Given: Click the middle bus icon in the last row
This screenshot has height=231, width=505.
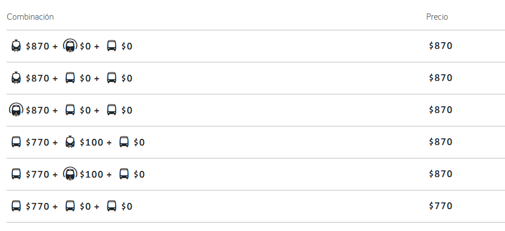Looking at the screenshot, I should [x=70, y=206].
